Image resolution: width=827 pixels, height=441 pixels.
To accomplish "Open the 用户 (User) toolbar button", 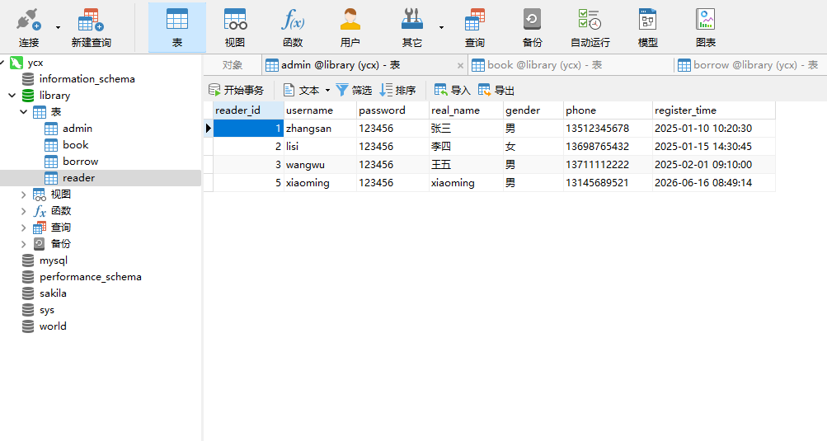I will (350, 27).
